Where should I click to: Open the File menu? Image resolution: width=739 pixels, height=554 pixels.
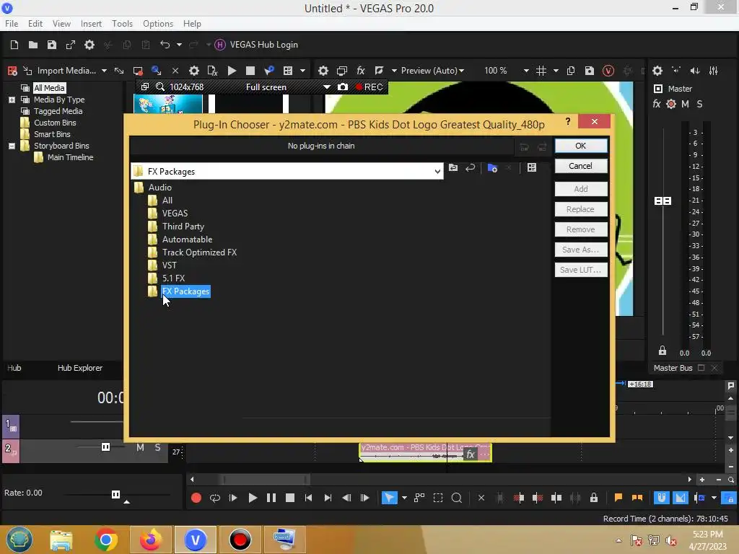click(x=12, y=24)
